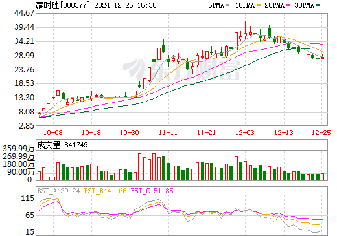Click the 18.53 price axis label

[x=24, y=83]
